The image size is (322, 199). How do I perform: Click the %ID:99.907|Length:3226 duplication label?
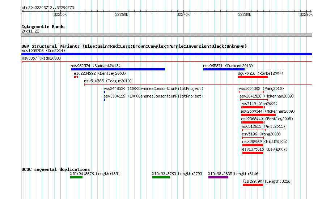(267, 181)
